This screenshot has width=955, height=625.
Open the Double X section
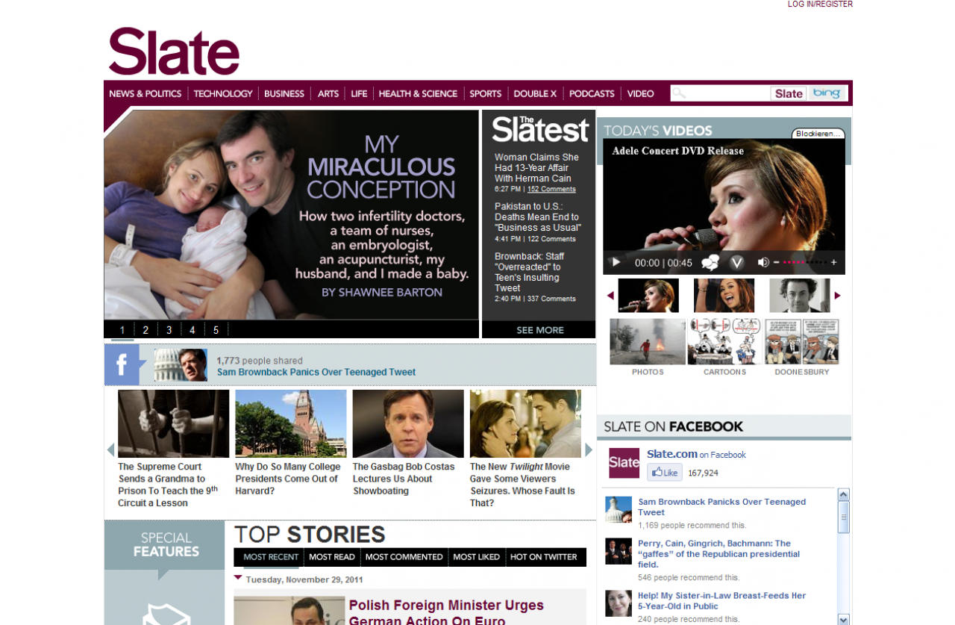click(x=535, y=93)
